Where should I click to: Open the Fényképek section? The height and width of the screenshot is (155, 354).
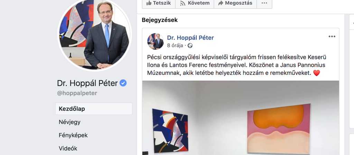pos(73,135)
